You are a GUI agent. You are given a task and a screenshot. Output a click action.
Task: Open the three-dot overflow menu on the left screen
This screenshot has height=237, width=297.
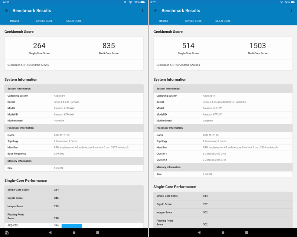[142, 11]
